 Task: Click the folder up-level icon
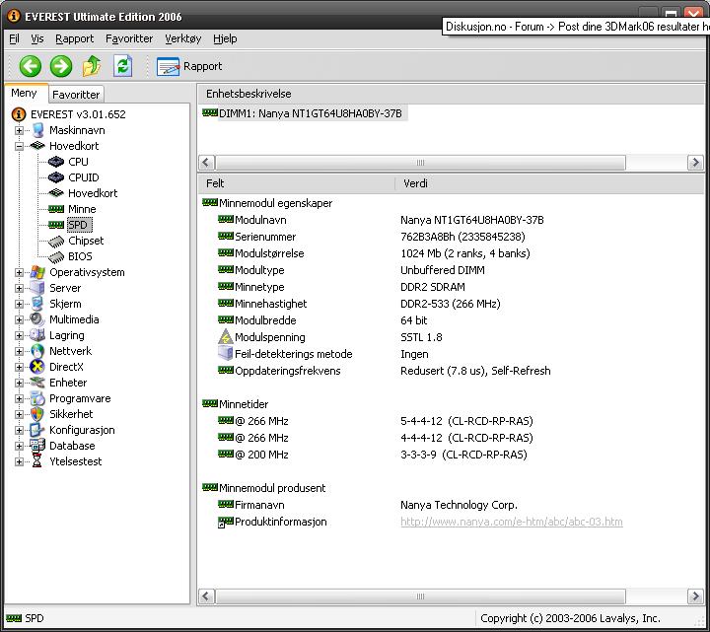(92, 66)
